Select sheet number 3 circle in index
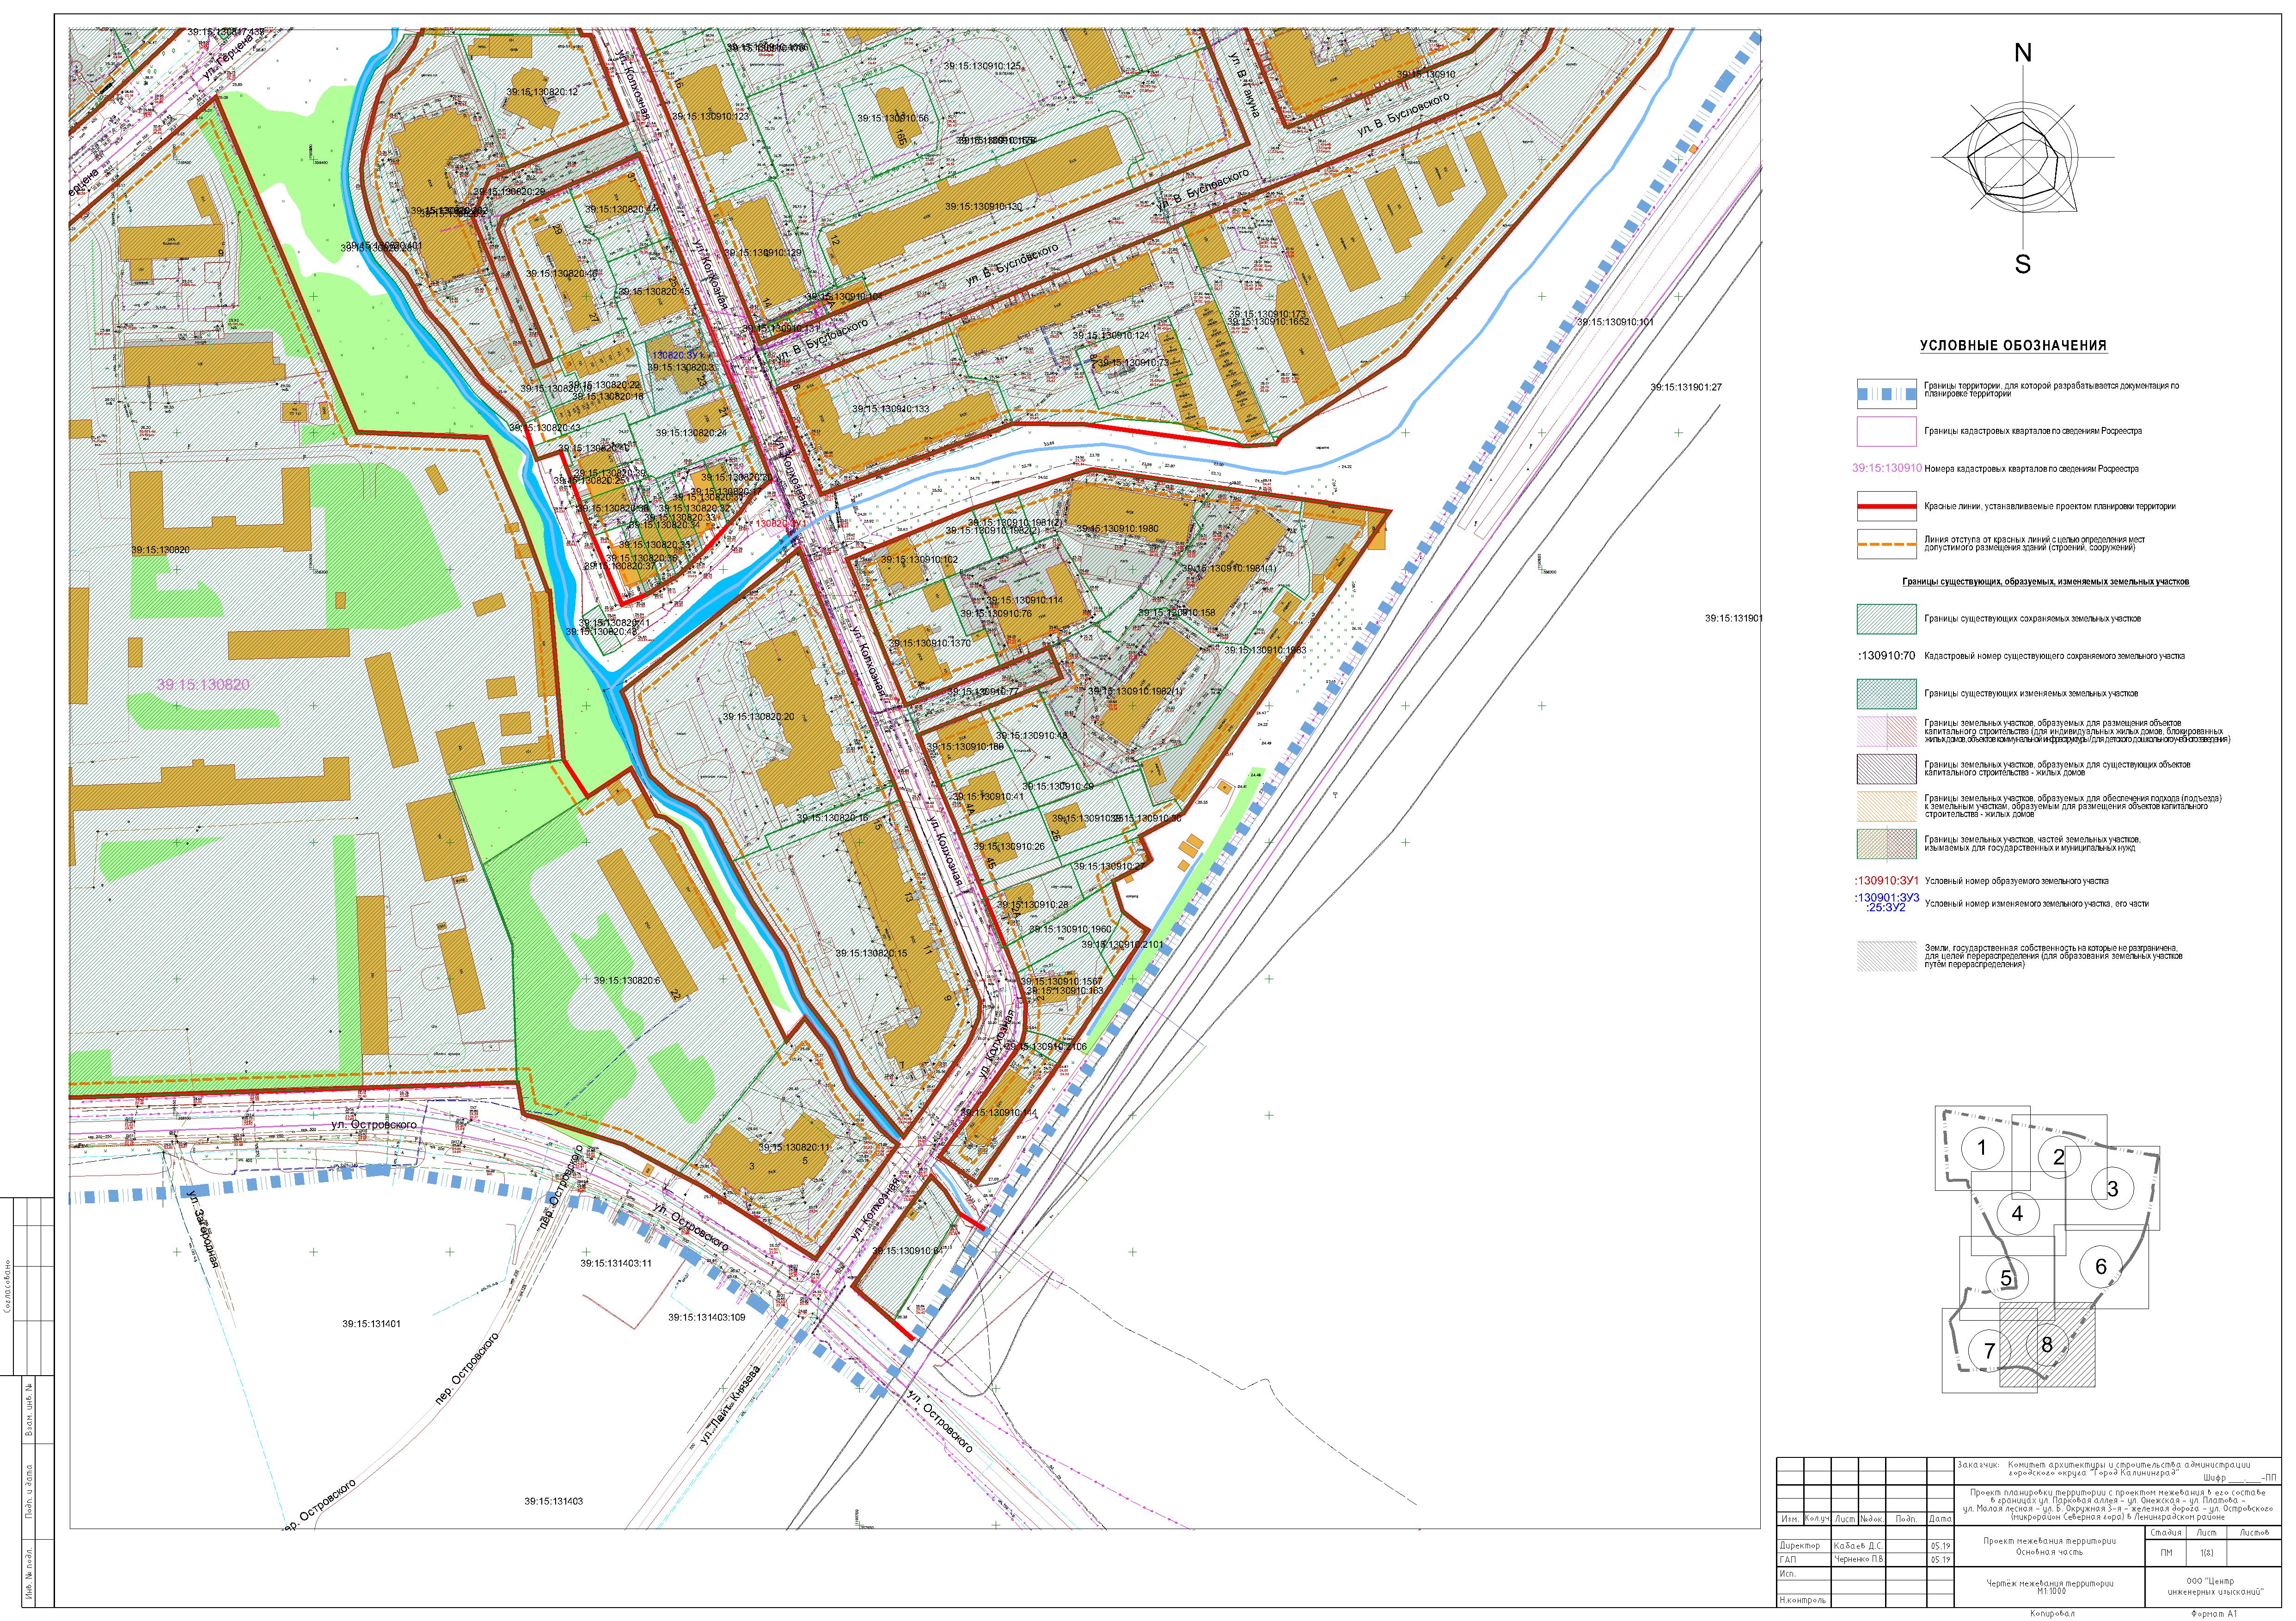 pos(2112,1188)
